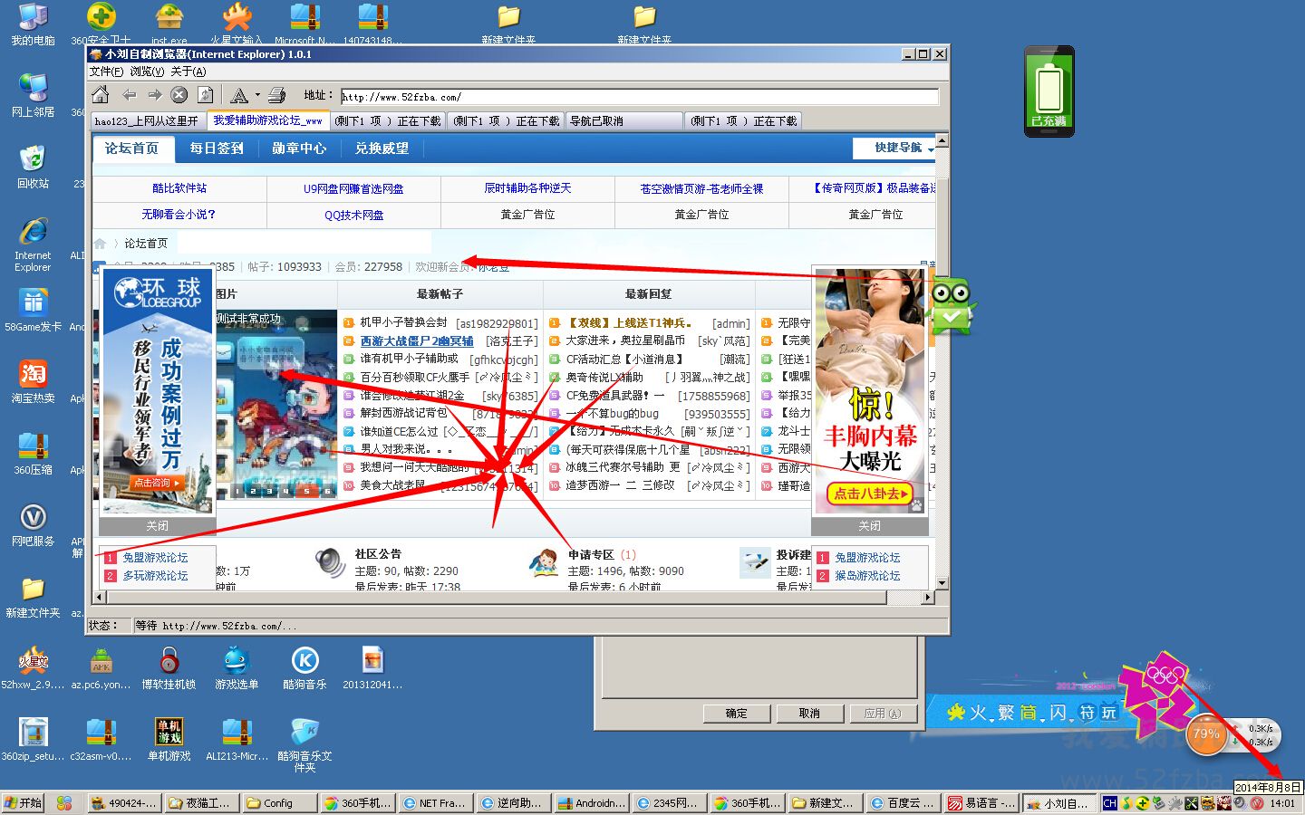Open the 网吧服务 desktop icon
This screenshot has height=815, width=1305.
click(x=33, y=524)
